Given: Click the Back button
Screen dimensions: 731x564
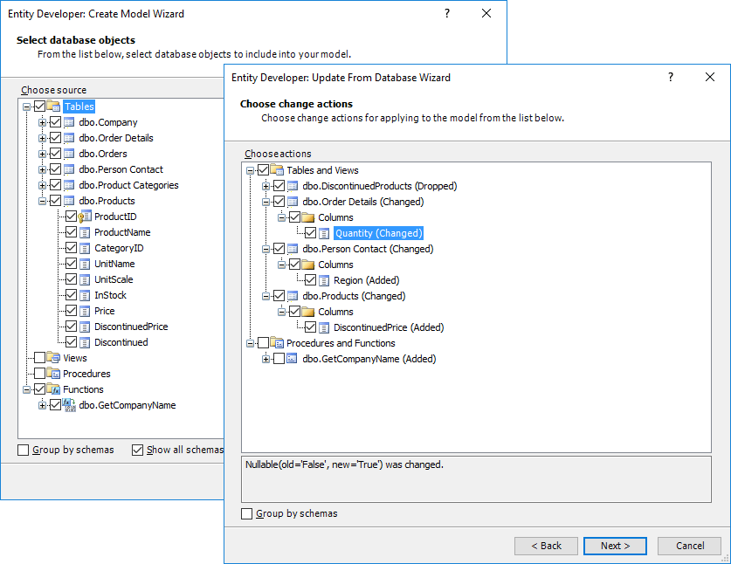Looking at the screenshot, I should (546, 546).
